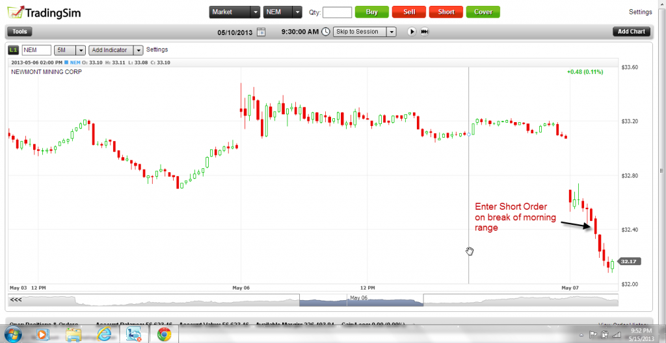Screen dimensions: 666x343
Task: Click the L1 chart badge
Action: pyautogui.click(x=13, y=50)
